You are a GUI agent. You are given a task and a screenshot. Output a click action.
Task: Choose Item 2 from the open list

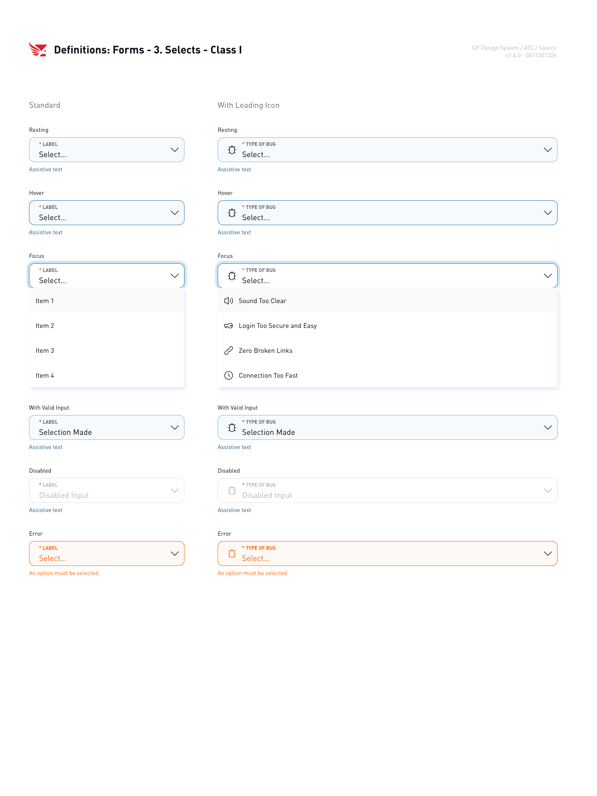click(107, 325)
